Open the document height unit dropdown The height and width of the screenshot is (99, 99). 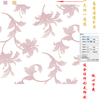tap(96, 50)
